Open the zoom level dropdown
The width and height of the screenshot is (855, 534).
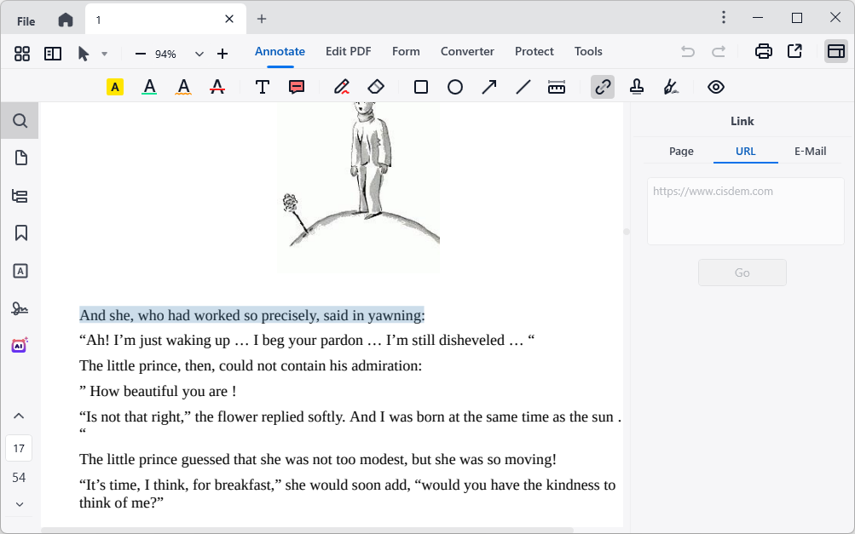click(x=199, y=53)
